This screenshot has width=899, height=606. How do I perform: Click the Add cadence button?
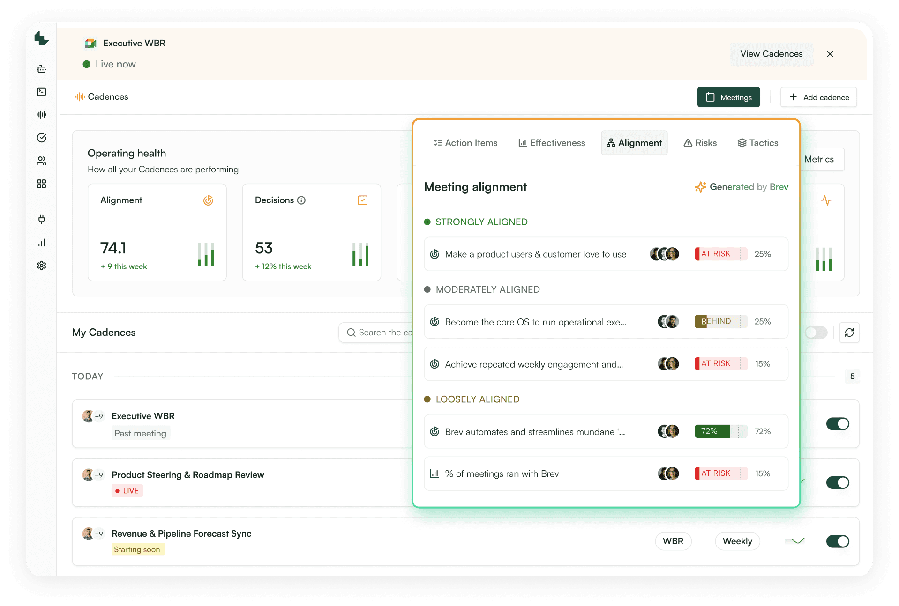click(x=818, y=97)
